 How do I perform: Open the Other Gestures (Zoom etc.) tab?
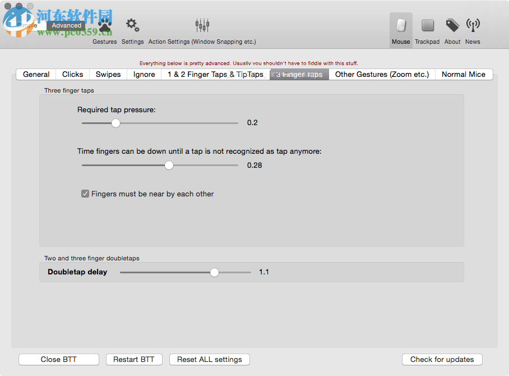[x=381, y=74]
